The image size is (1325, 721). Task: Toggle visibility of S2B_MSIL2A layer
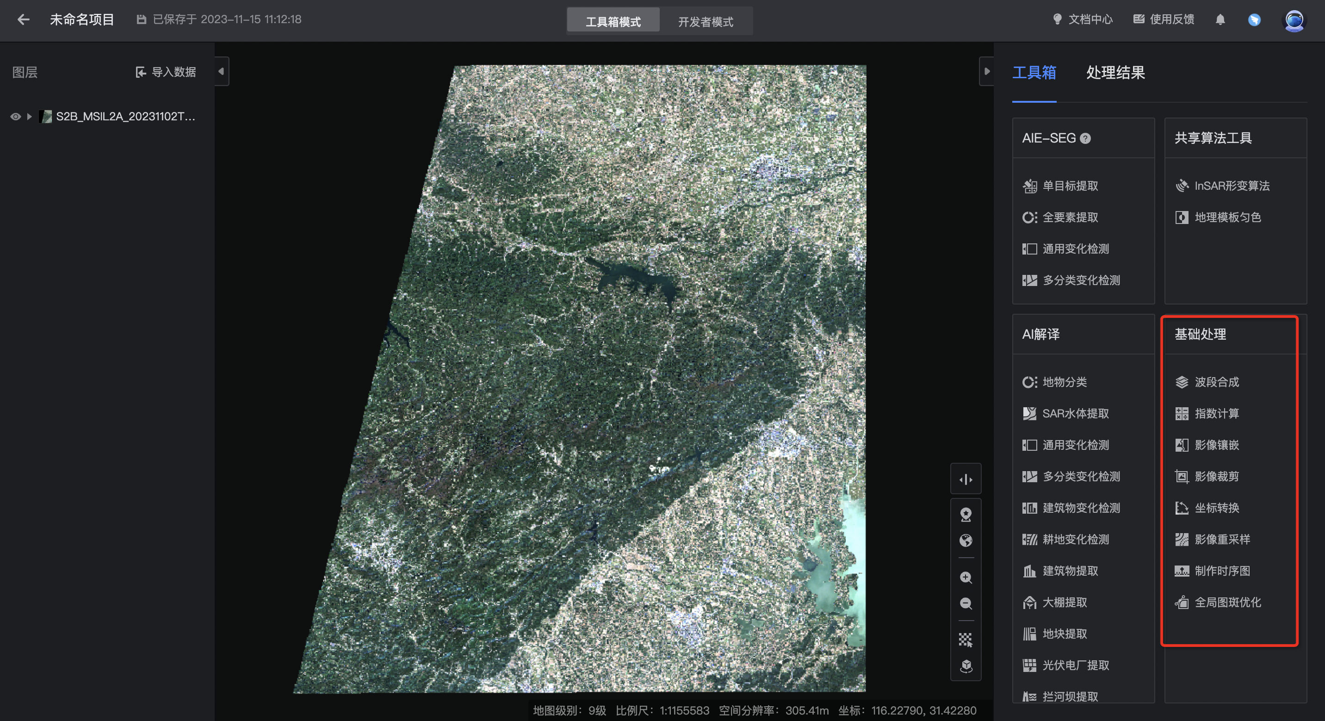(x=15, y=117)
